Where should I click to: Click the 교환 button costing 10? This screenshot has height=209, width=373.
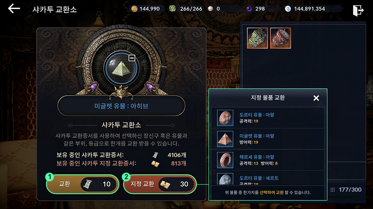[x=82, y=184]
